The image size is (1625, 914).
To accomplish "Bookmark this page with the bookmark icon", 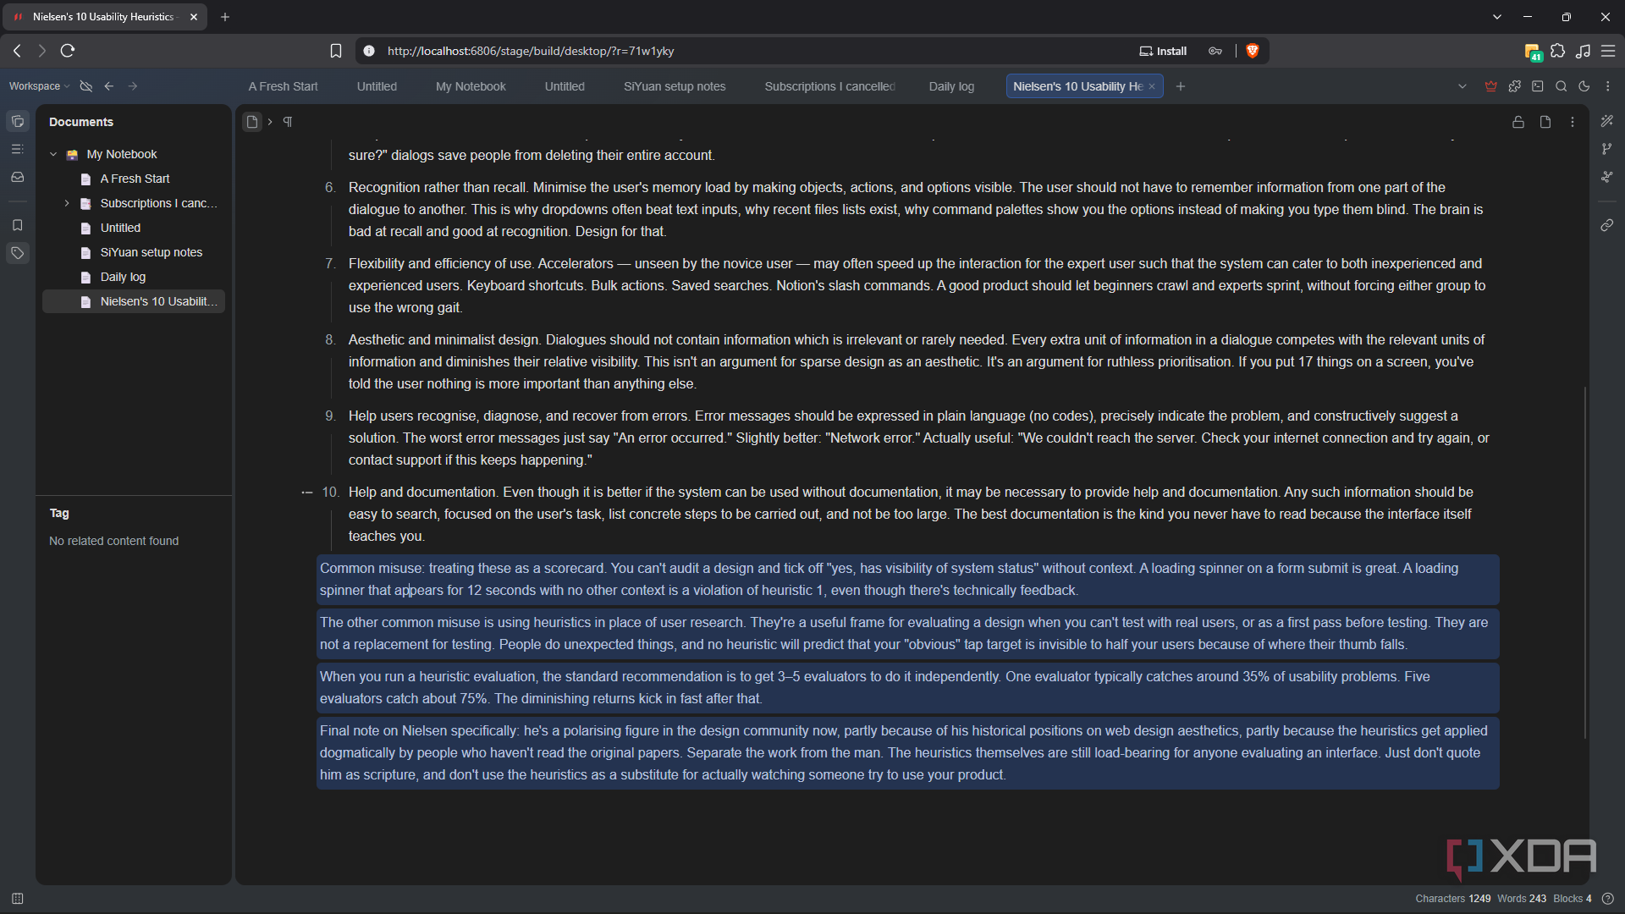I will tap(336, 51).
